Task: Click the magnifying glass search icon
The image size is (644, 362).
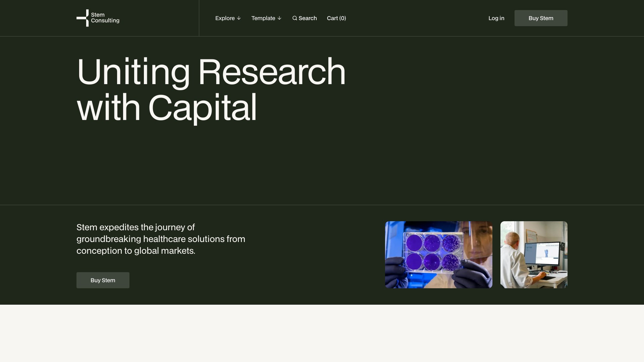Action: tap(294, 18)
